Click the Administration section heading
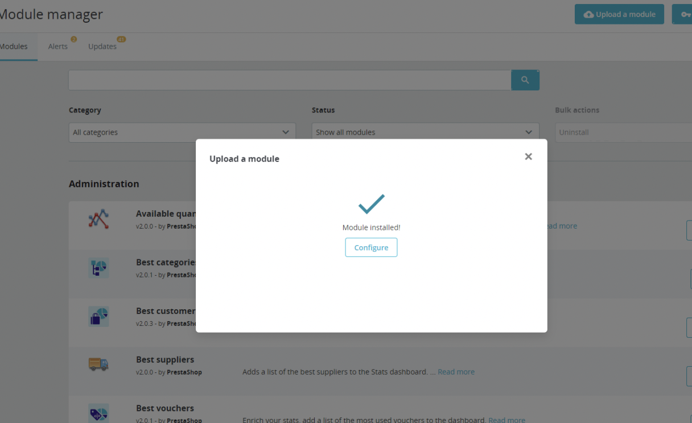The image size is (692, 423). [104, 184]
